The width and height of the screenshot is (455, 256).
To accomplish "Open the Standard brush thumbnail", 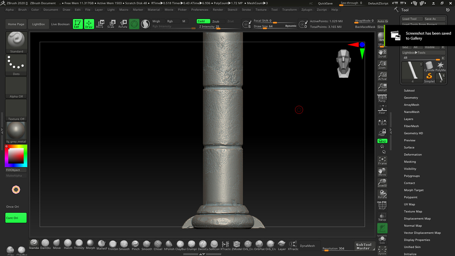I will [16, 42].
